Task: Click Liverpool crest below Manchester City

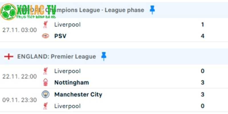Action: click(x=45, y=106)
